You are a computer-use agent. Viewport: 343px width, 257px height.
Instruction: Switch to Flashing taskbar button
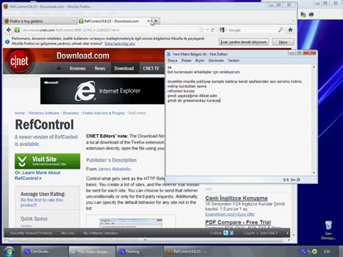139,252
